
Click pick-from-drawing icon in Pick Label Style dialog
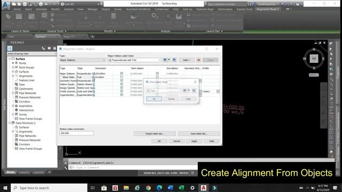[193, 91]
